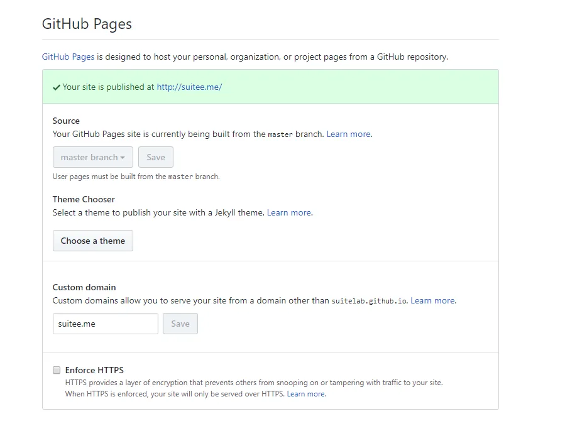Open Learn more link under Source
587x431 pixels.
pyautogui.click(x=348, y=134)
